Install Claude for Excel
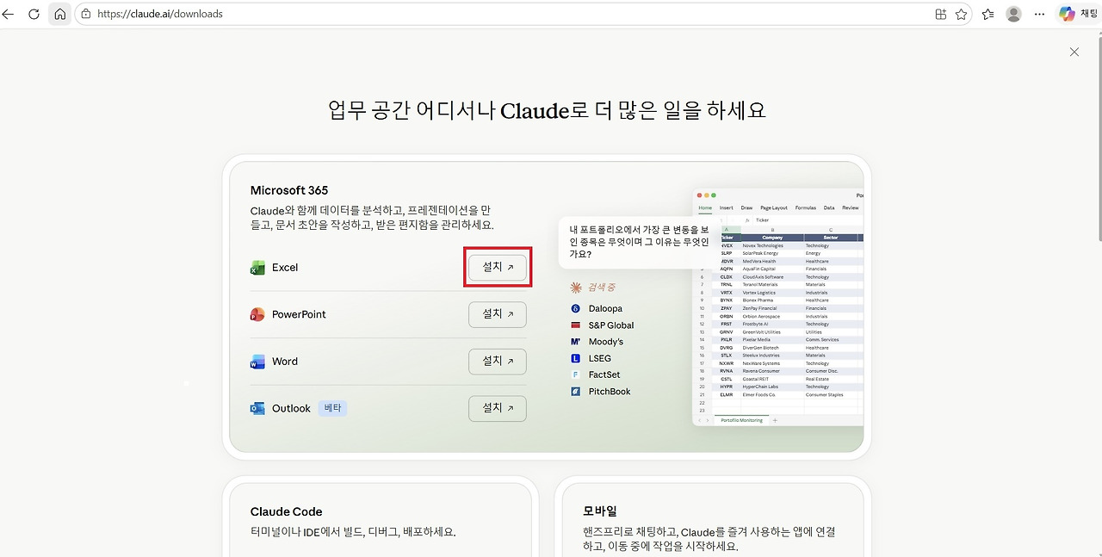Screen dimensions: 1102x557 click(x=498, y=268)
